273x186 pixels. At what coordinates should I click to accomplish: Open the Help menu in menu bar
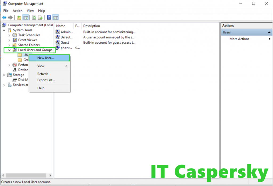coord(42,11)
